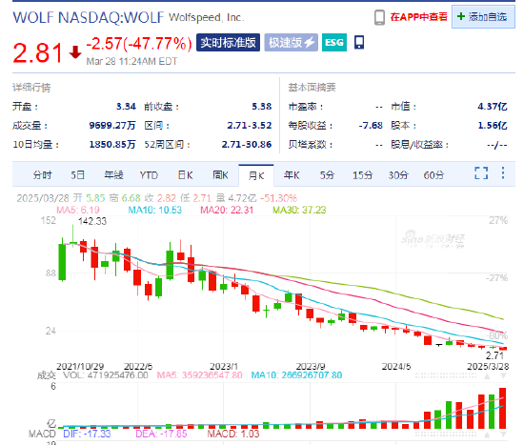Click the MA30: 37.23 indicator label

pos(299,210)
